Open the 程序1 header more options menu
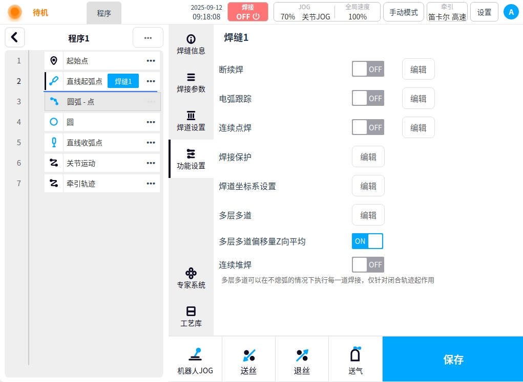 coord(148,38)
